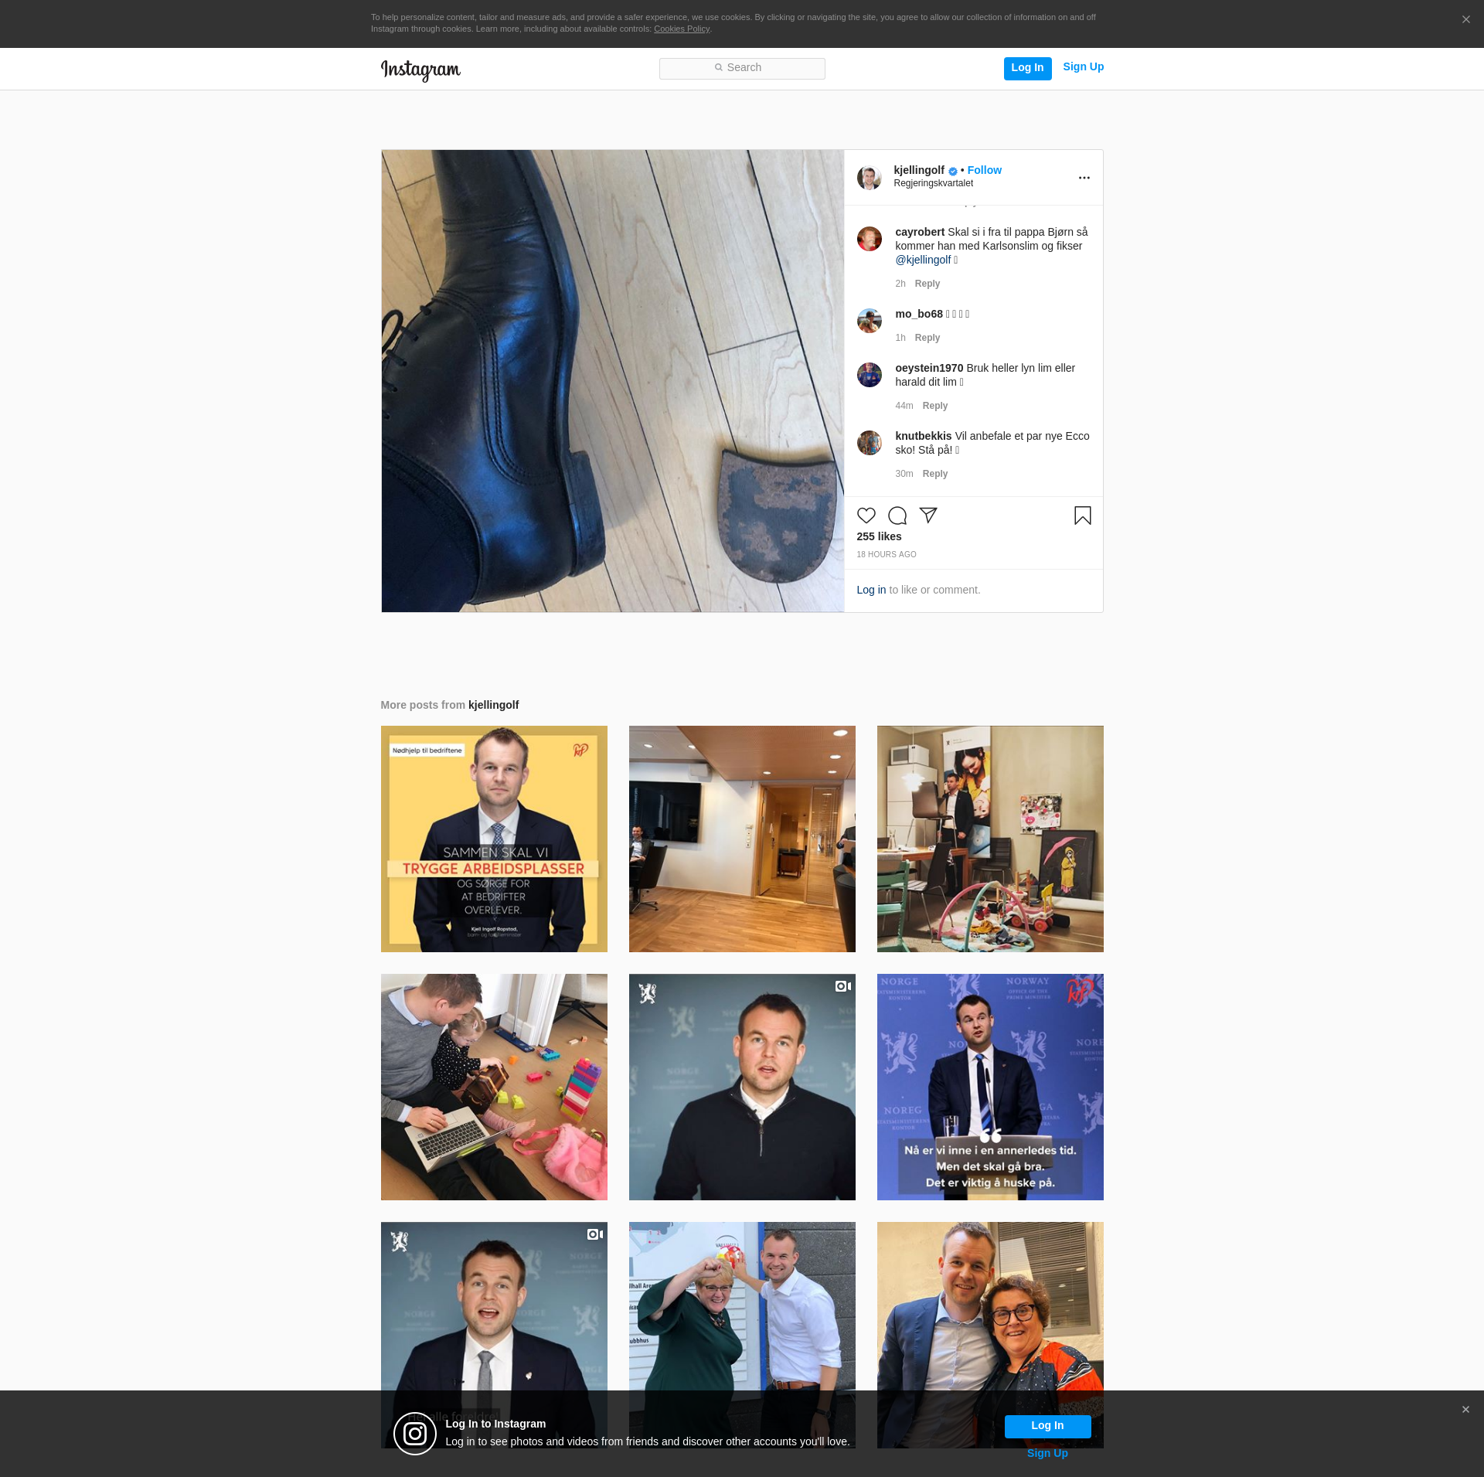Viewport: 1484px width, 1477px height.
Task: Click the search magnifier icon
Action: (719, 68)
